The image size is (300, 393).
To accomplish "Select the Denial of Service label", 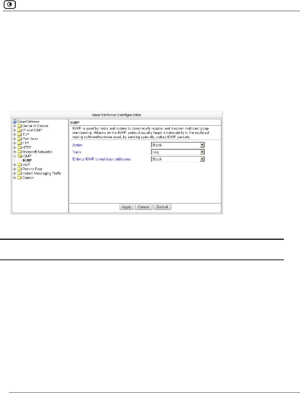I will [35, 126].
